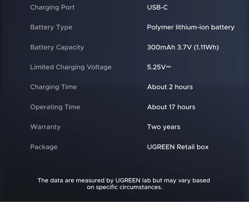
Task: Click the (1.11Wh) watt-hour value
Action: [x=206, y=47]
